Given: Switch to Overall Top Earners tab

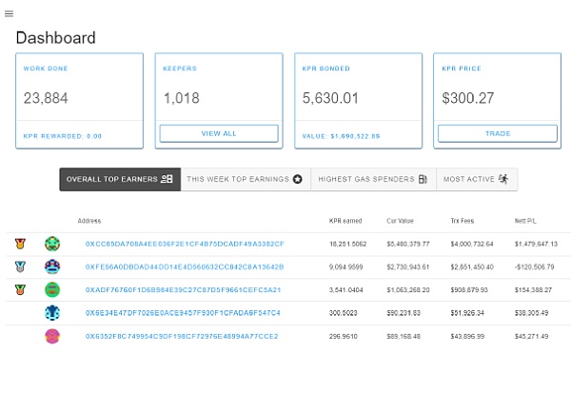Looking at the screenshot, I should click(x=119, y=179).
